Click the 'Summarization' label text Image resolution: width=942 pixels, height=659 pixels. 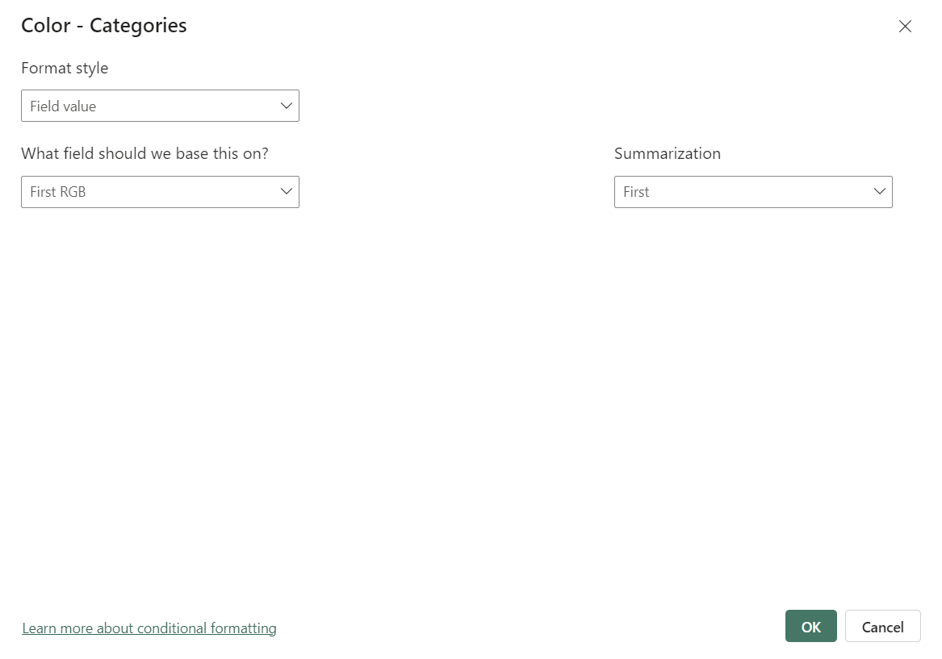click(x=667, y=153)
